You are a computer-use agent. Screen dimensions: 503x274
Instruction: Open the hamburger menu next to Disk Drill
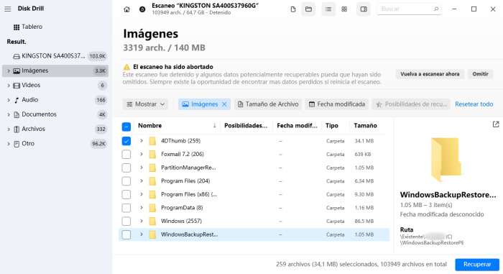(x=8, y=9)
